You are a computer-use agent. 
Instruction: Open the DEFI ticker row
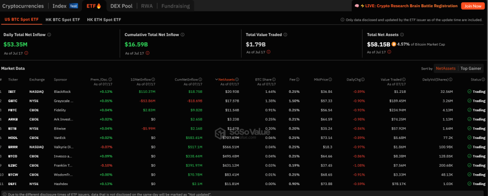point(244,184)
